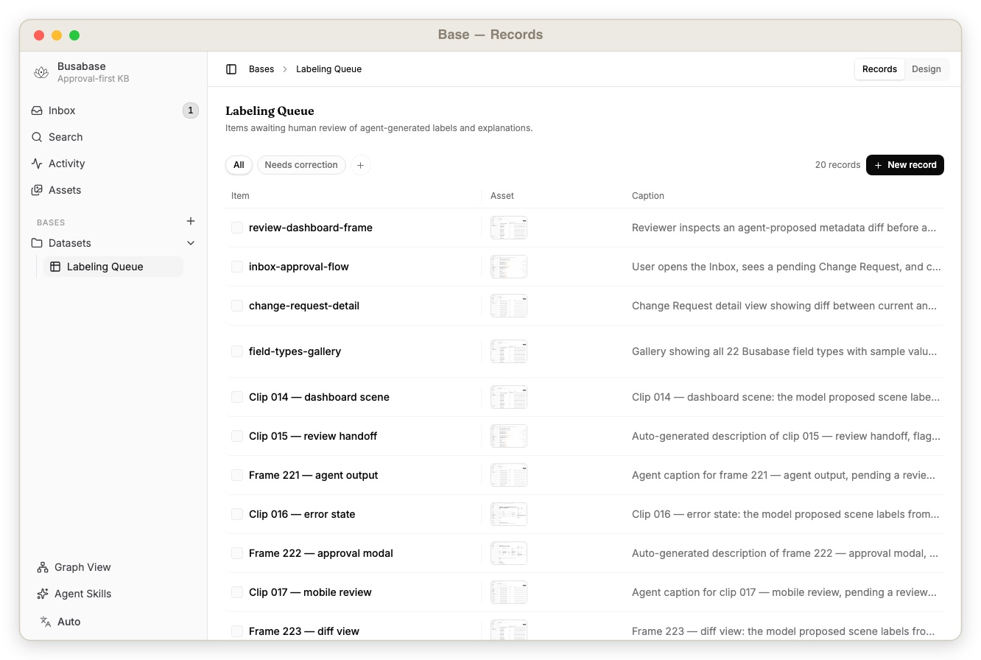Screen dimensions: 981x660
Task: Add a new base with plus icon
Action: [191, 221]
